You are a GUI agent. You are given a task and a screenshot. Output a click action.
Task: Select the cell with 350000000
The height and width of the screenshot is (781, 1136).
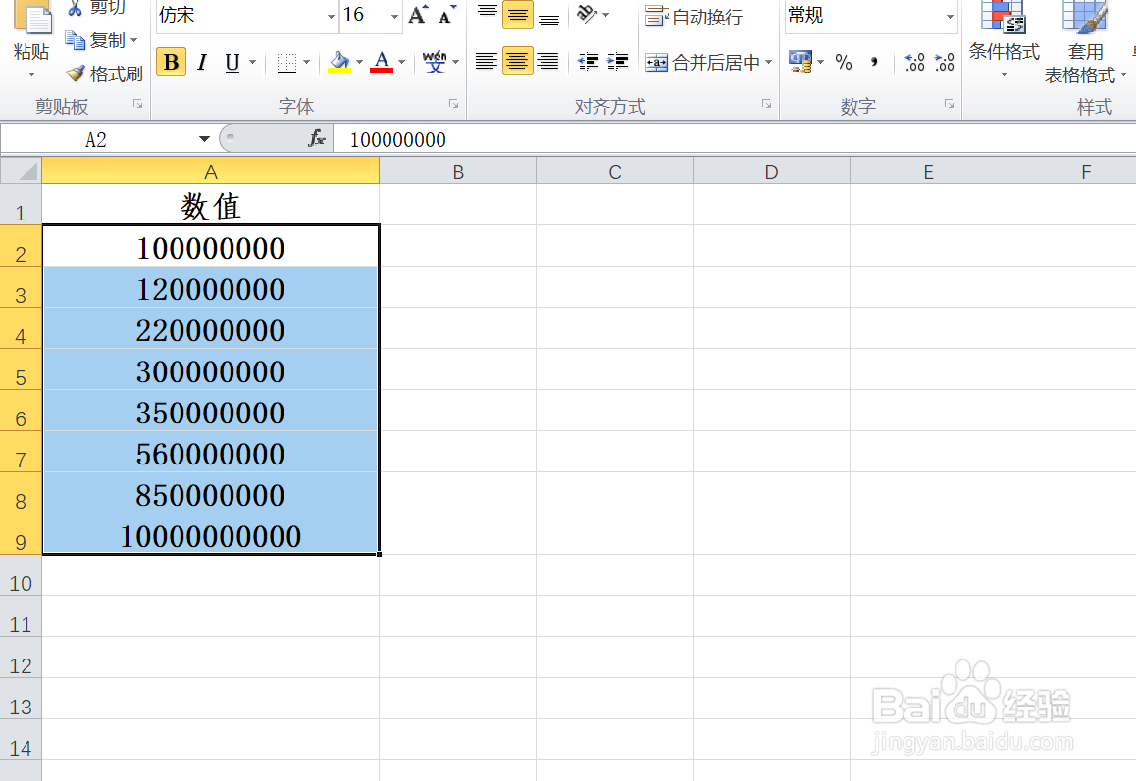pyautogui.click(x=211, y=412)
